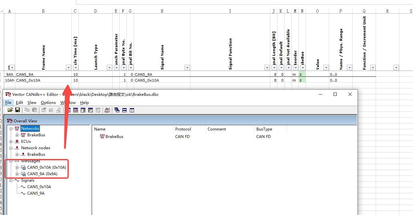Open the Launch Type column filter dropdown
This screenshot has height=215, width=413.
109,67
